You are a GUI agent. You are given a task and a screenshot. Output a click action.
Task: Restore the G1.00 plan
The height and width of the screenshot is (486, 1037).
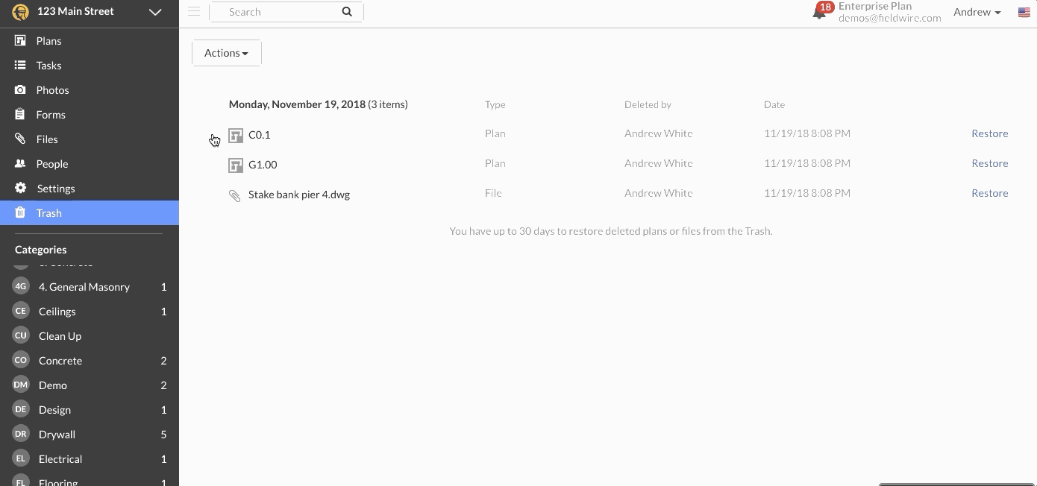[989, 163]
